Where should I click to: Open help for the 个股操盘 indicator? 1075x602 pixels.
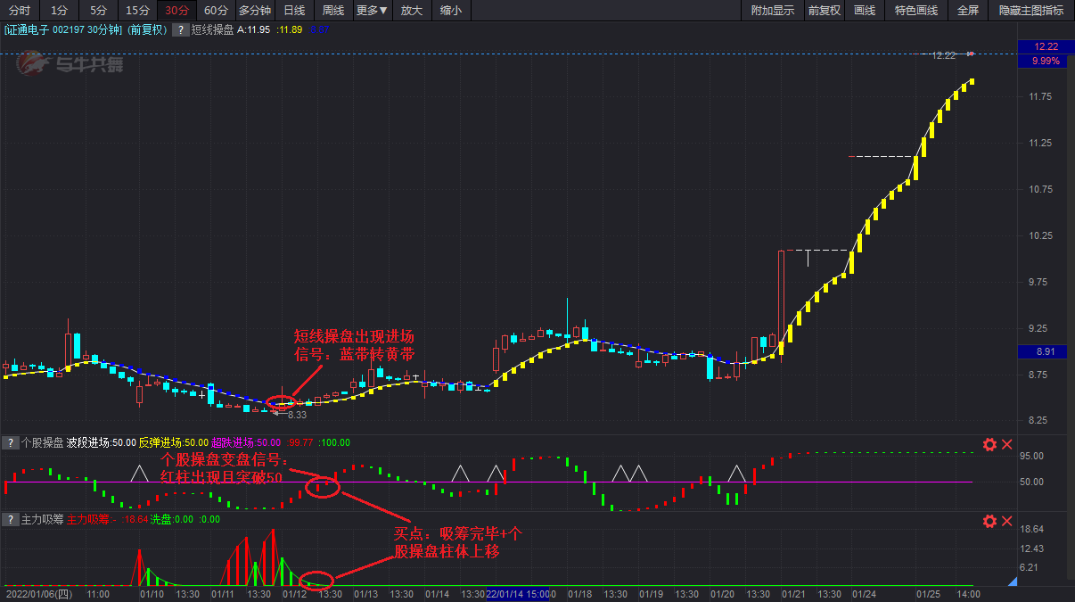pos(11,442)
